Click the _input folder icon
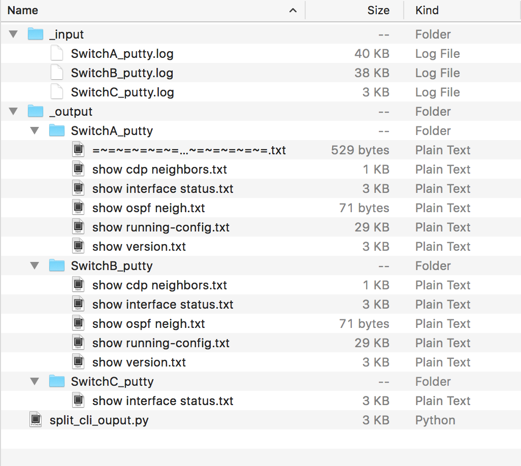This screenshot has height=466, width=521. tap(36, 34)
